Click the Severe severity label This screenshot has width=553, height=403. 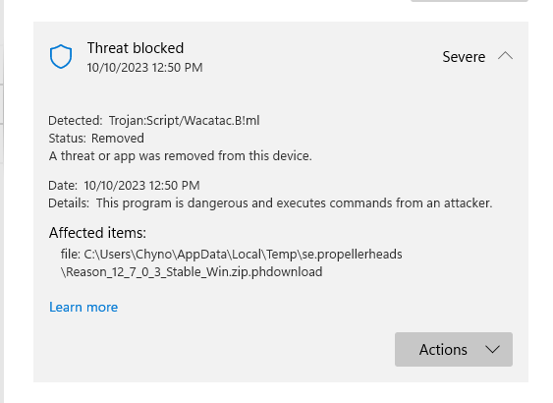(x=464, y=57)
